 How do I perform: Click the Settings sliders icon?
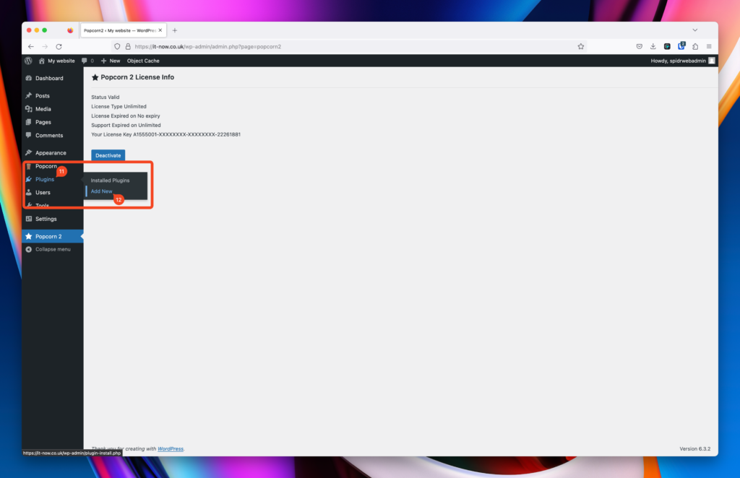[x=29, y=219]
